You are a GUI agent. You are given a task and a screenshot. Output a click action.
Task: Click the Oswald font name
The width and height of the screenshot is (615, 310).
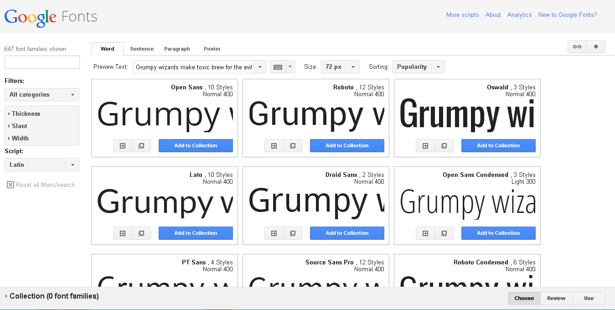[x=497, y=87]
